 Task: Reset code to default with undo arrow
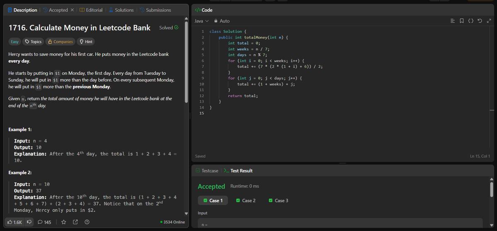[480, 21]
